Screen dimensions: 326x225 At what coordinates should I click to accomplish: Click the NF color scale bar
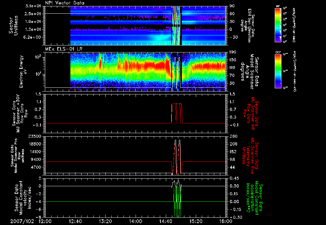click(278, 25)
